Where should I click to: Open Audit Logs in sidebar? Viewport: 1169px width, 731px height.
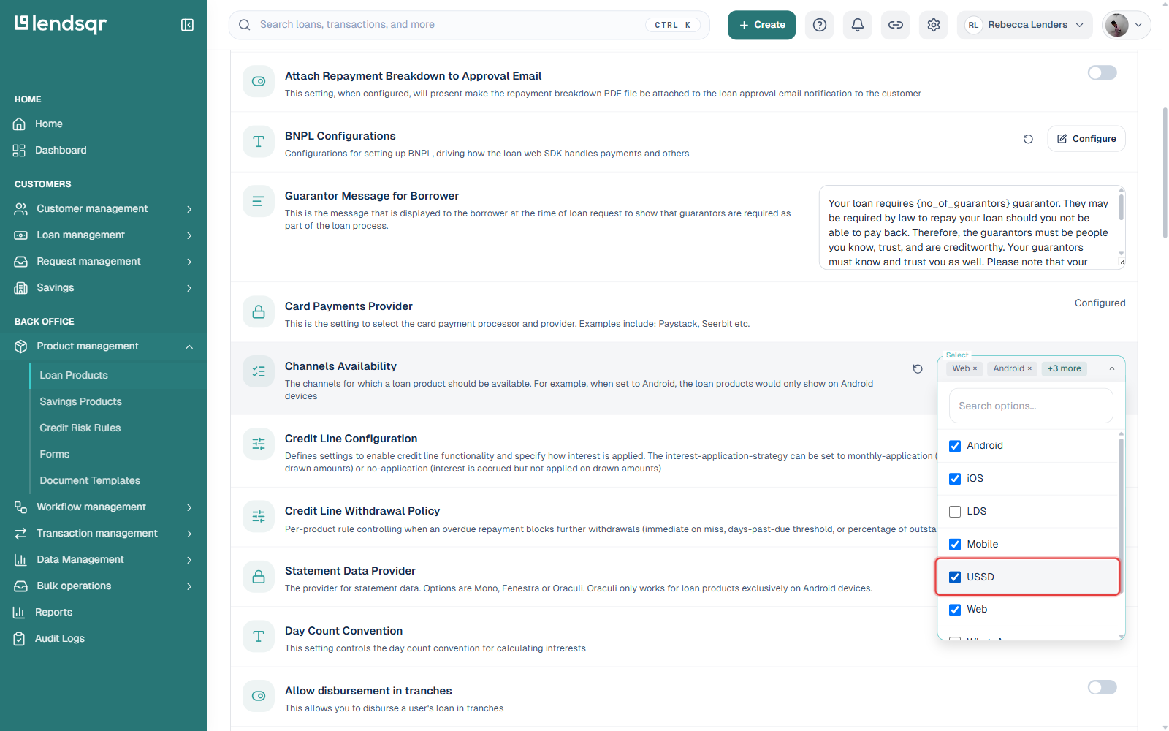pos(60,639)
